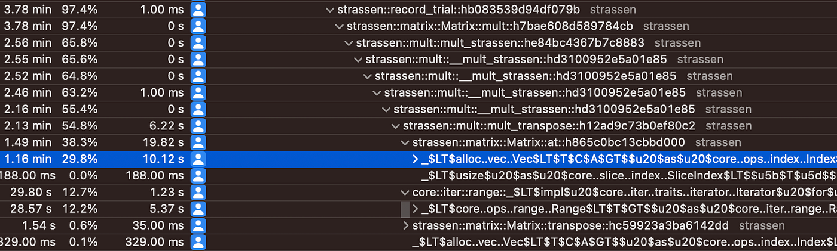
Task: Collapse the strassen::matrix::Matrix::mult node
Action: click(x=339, y=26)
